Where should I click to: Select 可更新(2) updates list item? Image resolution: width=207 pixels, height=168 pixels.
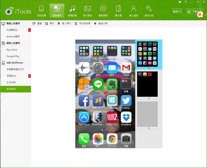(x=11, y=76)
